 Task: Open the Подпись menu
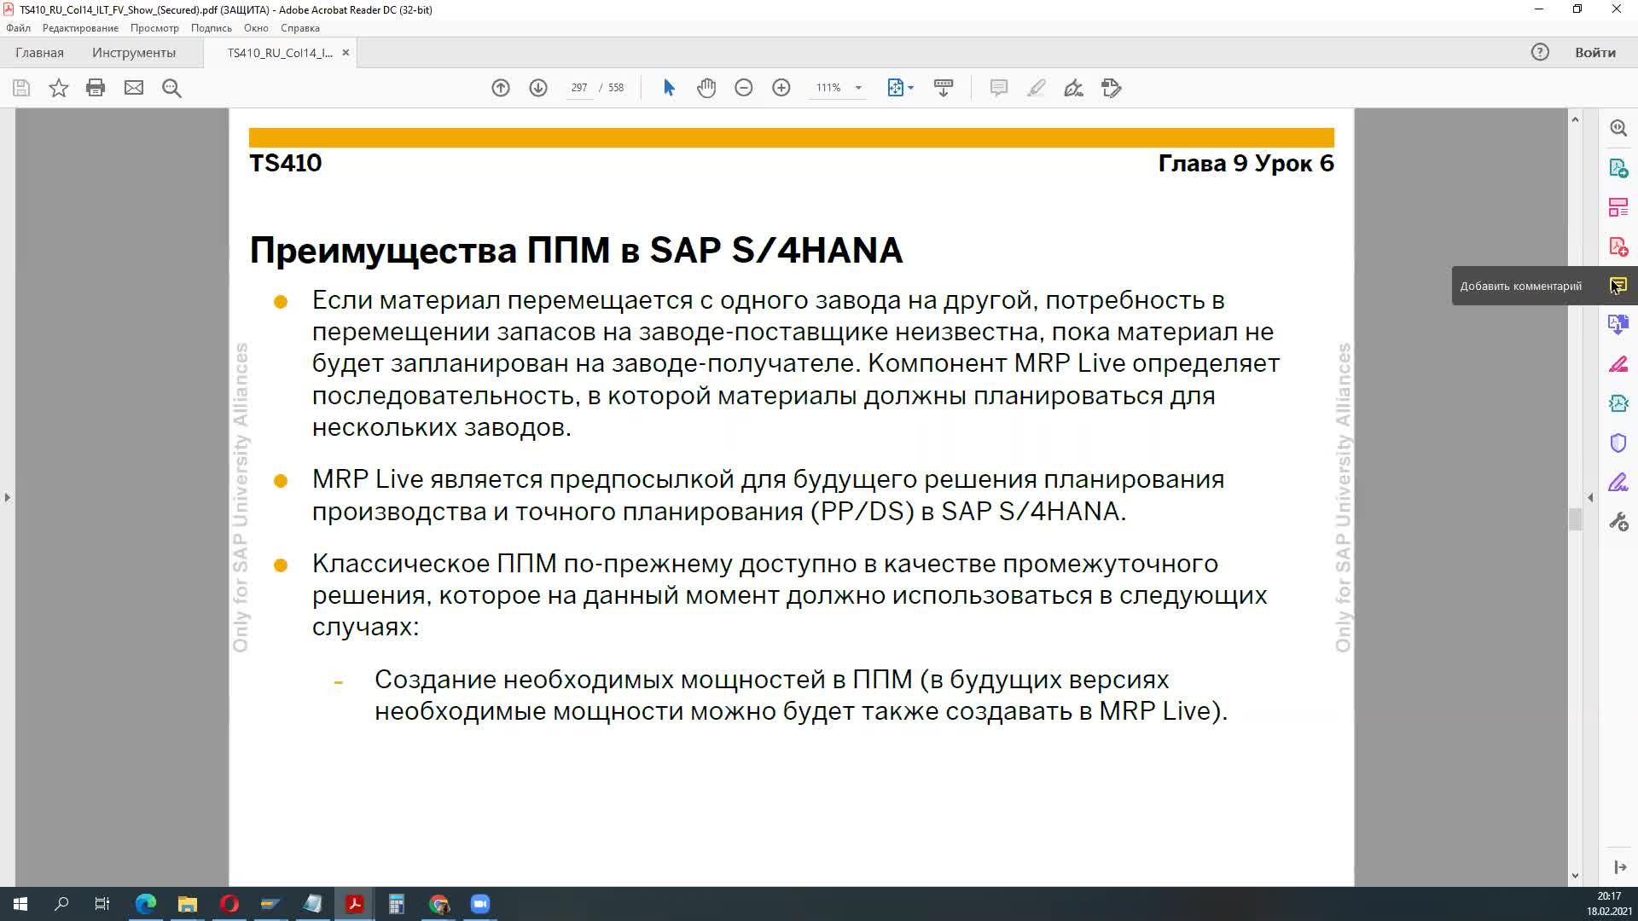tap(211, 28)
